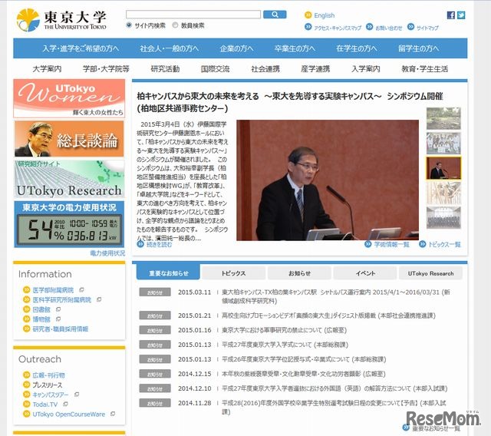Open the 研究者・職員採用情報 link

coord(60,329)
